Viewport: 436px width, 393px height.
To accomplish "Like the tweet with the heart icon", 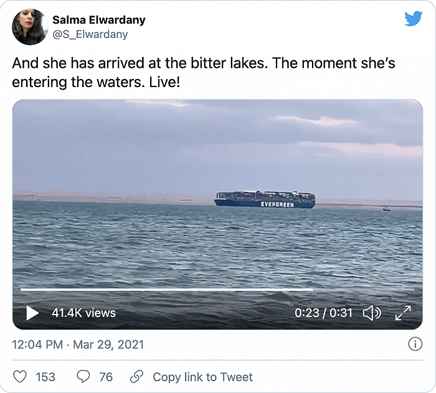I will pos(20,377).
